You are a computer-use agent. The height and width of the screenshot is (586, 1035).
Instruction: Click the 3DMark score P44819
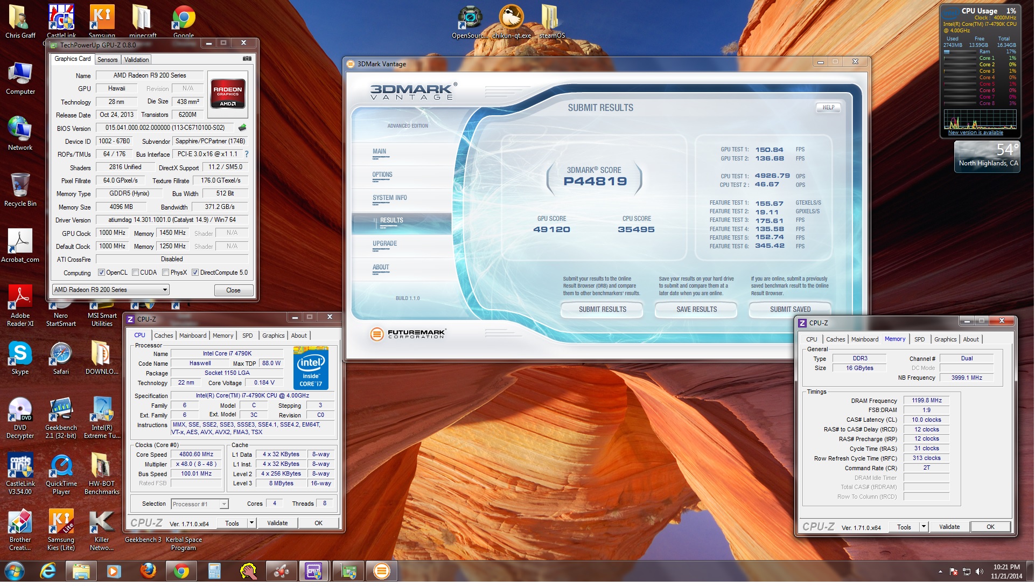tap(595, 182)
